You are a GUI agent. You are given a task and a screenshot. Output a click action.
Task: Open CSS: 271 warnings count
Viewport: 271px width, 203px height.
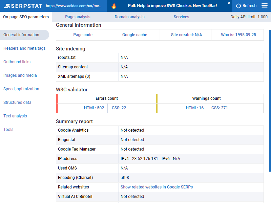220,108
